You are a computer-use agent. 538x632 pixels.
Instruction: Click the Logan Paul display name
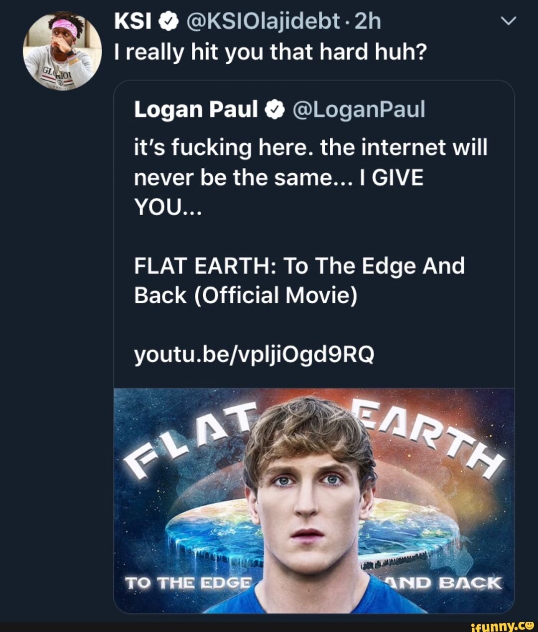coord(196,110)
